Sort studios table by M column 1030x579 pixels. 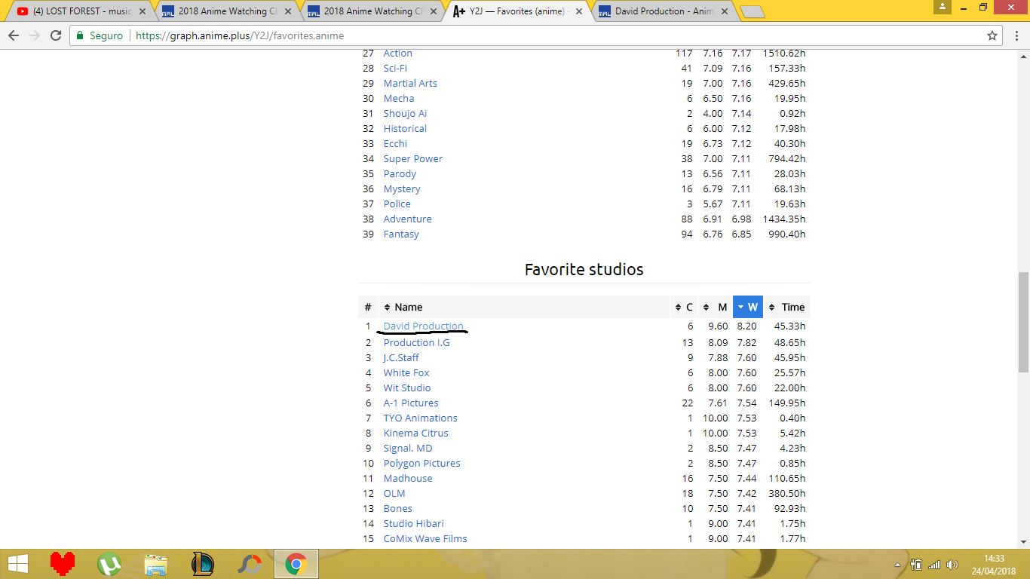coord(716,307)
